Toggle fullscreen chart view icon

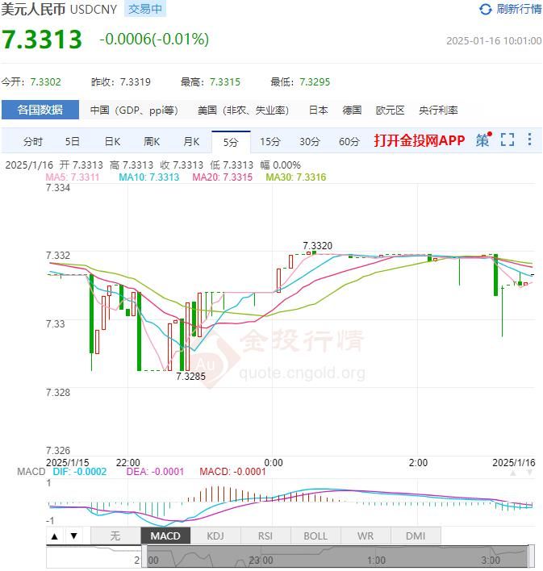click(507, 140)
